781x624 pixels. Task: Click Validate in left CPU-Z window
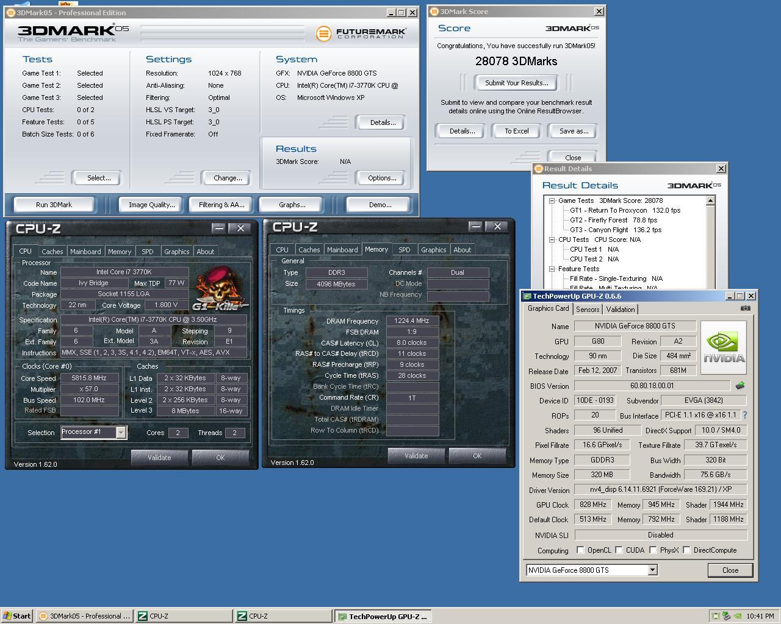point(159,458)
